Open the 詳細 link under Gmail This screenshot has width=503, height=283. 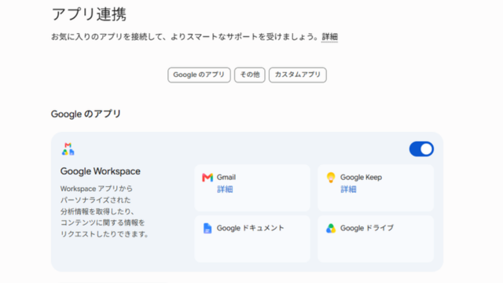click(x=225, y=189)
